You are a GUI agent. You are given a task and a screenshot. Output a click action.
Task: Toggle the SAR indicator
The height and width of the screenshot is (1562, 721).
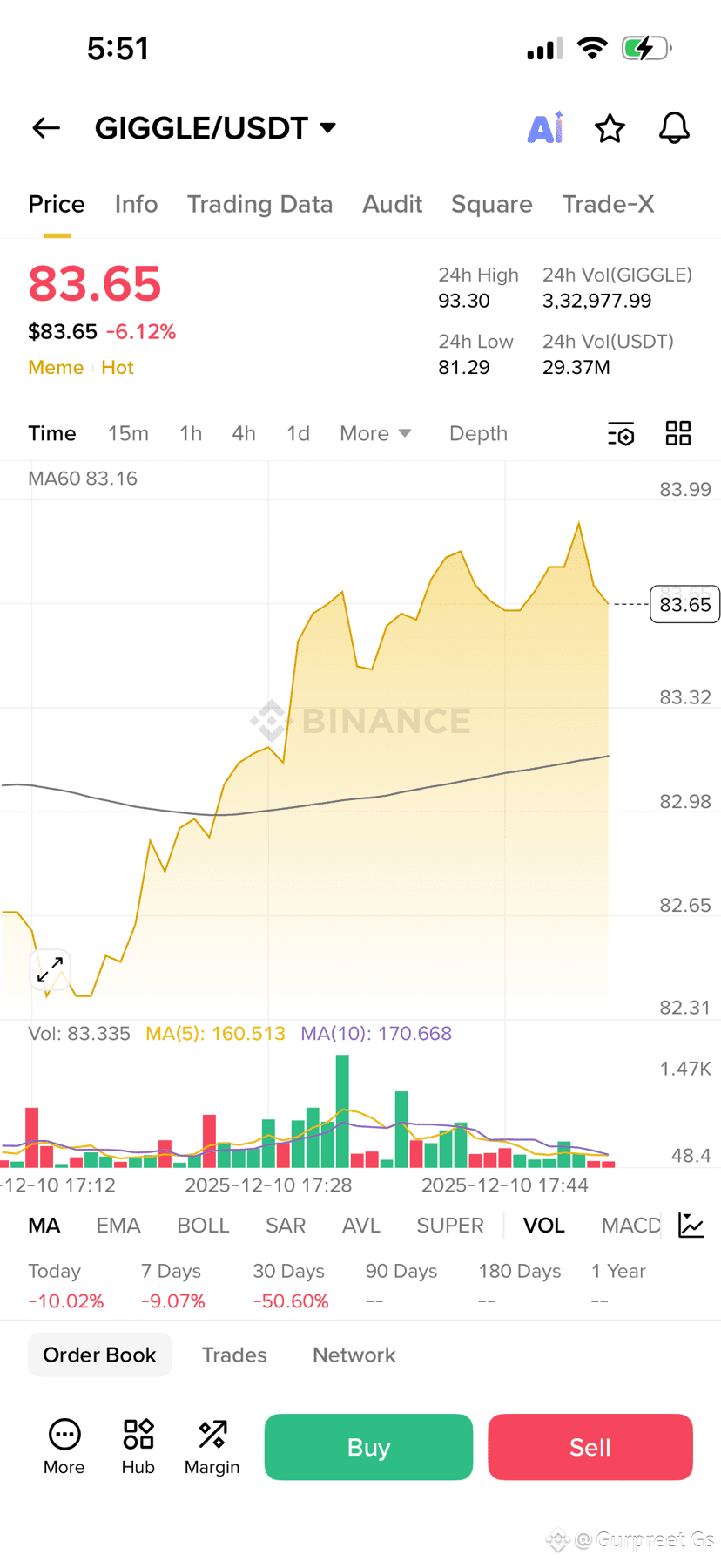click(x=286, y=1226)
